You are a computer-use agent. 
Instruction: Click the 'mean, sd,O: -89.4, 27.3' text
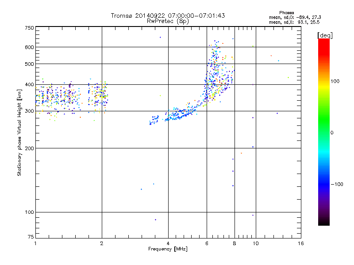point(295,17)
